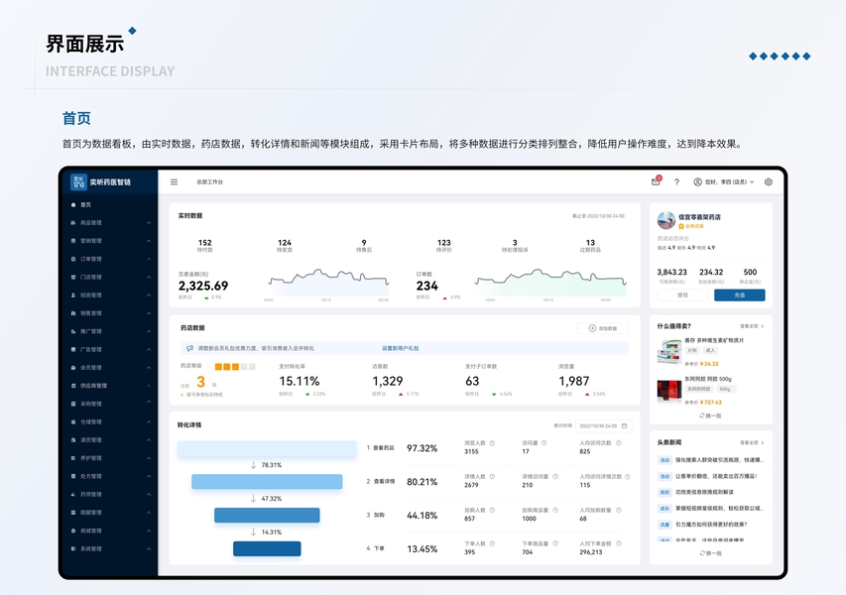Click the vitamin tablets product thumbnail
Screen dimensions: 846x595
[669, 352]
